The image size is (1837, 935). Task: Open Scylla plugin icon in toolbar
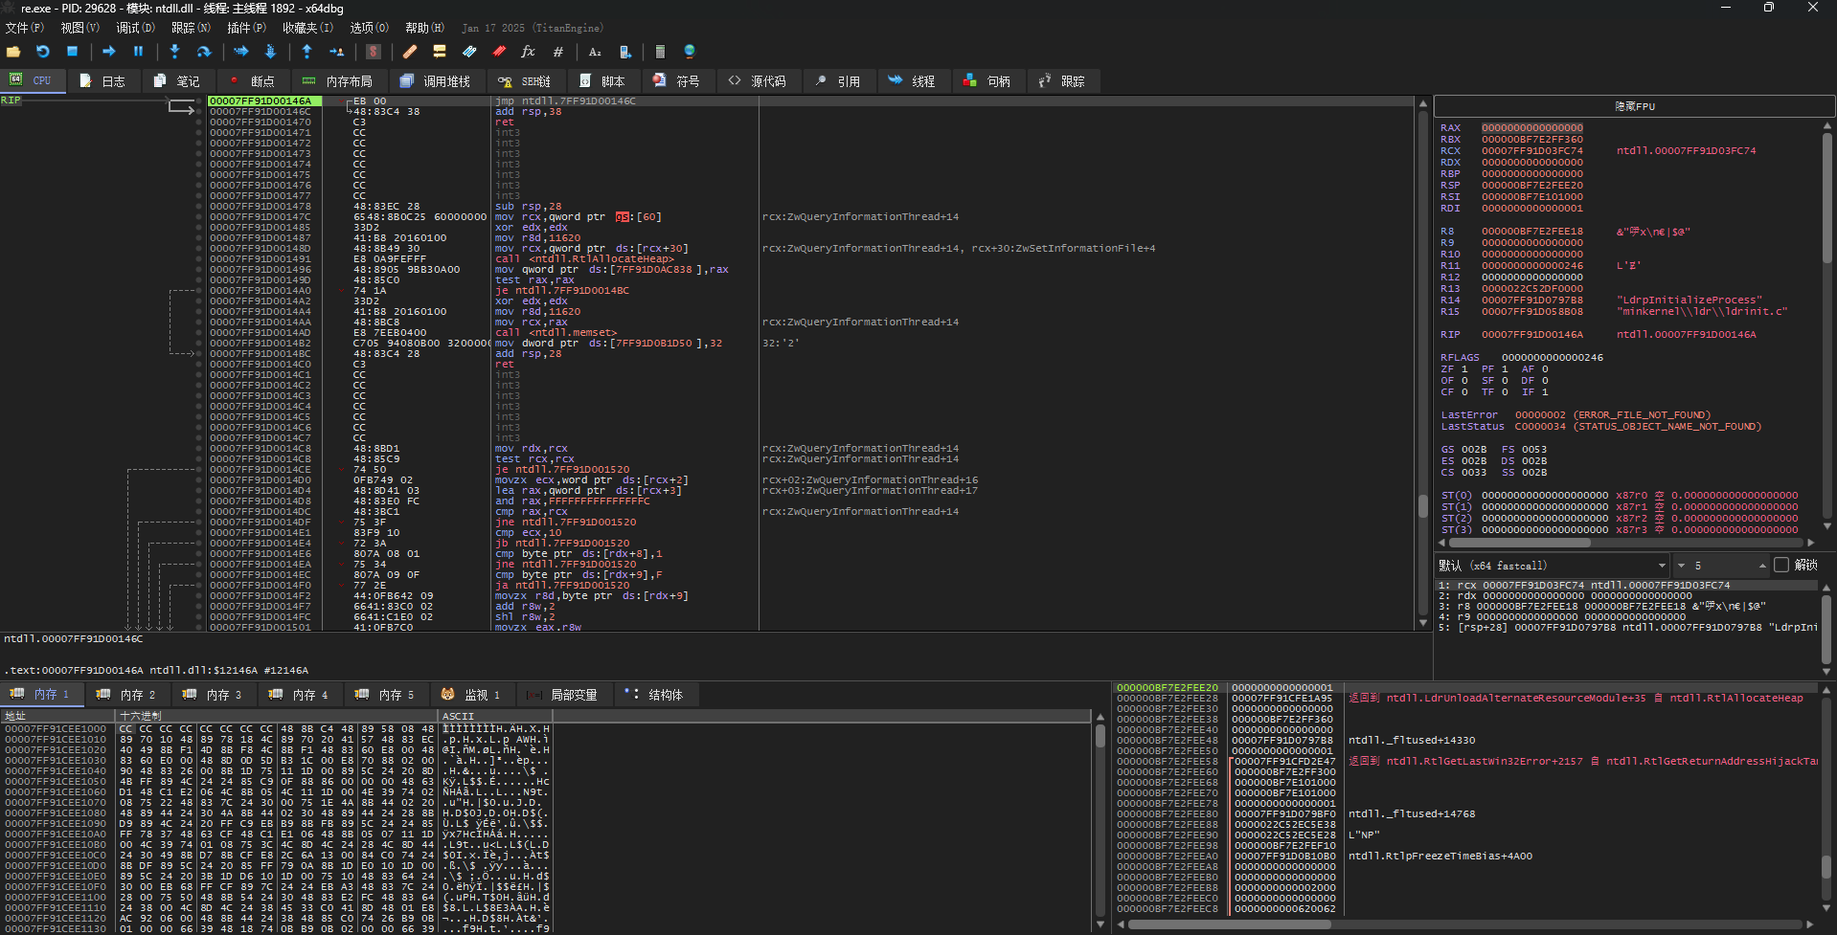coord(374,52)
